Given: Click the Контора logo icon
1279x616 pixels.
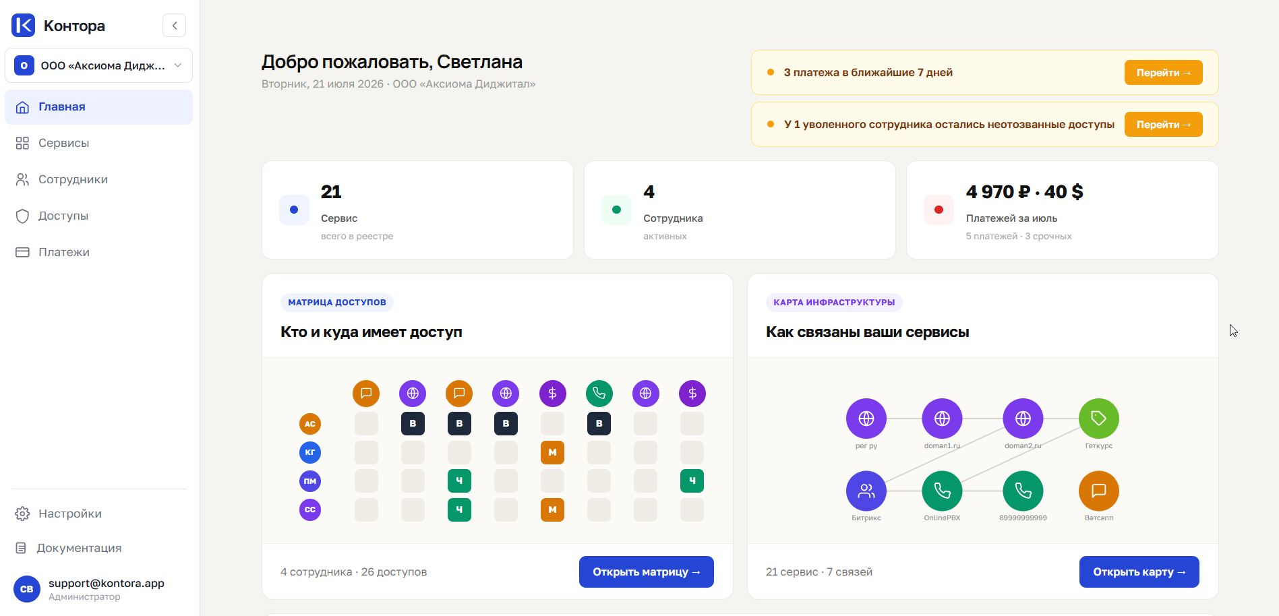Looking at the screenshot, I should [x=23, y=26].
